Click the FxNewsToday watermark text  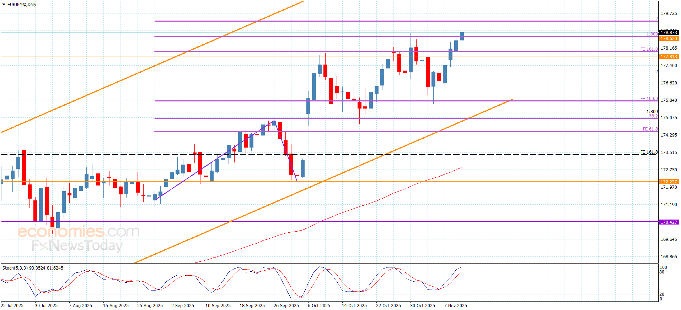(77, 246)
